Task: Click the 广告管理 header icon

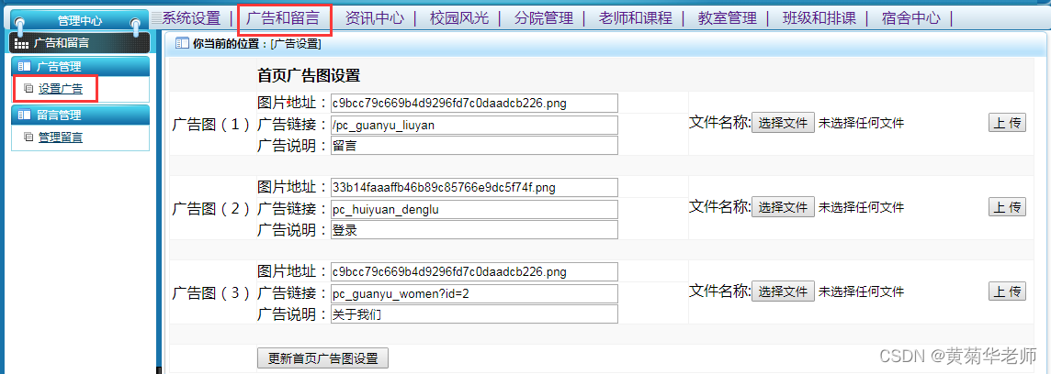Action: [x=24, y=66]
